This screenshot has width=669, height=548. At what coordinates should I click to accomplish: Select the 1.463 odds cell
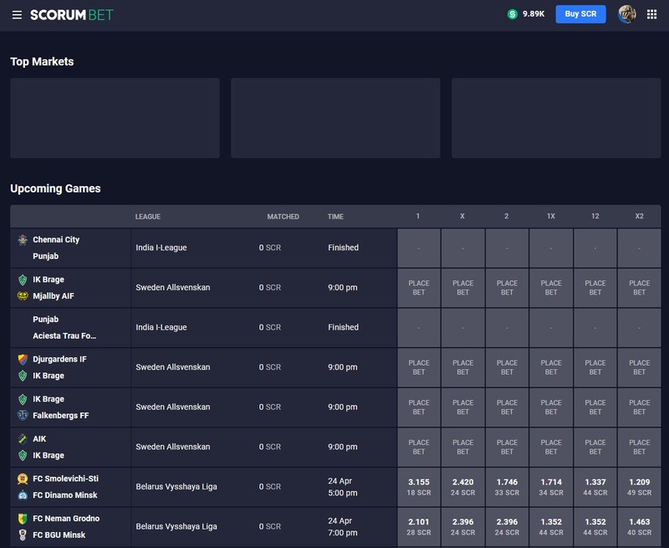click(639, 527)
